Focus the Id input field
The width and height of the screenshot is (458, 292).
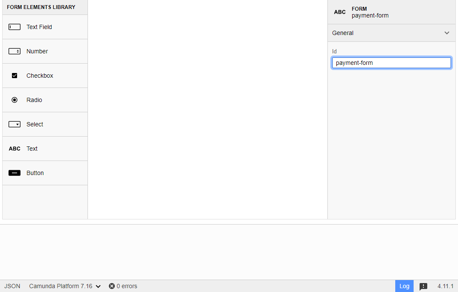tap(391, 63)
